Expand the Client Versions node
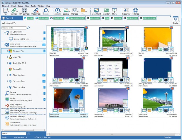 pyautogui.click(x=8, y=75)
